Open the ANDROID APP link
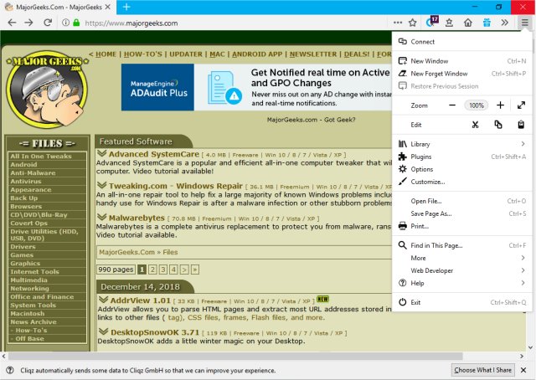The height and width of the screenshot is (380, 536). click(257, 54)
